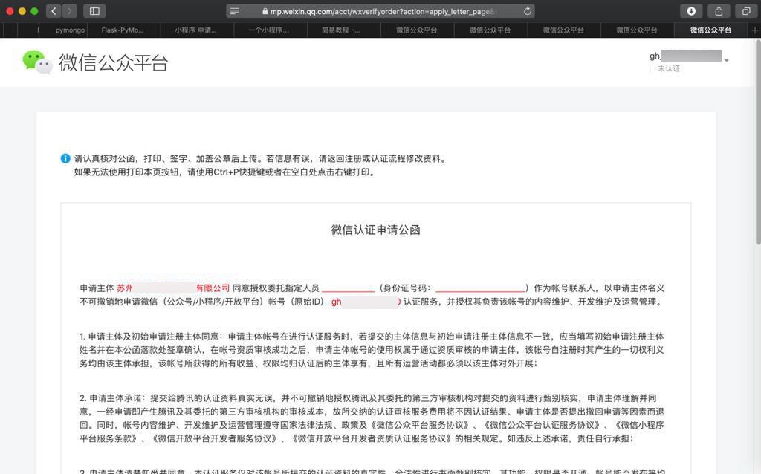
Task: Click the 微信公众平台 header title
Action: [114, 62]
